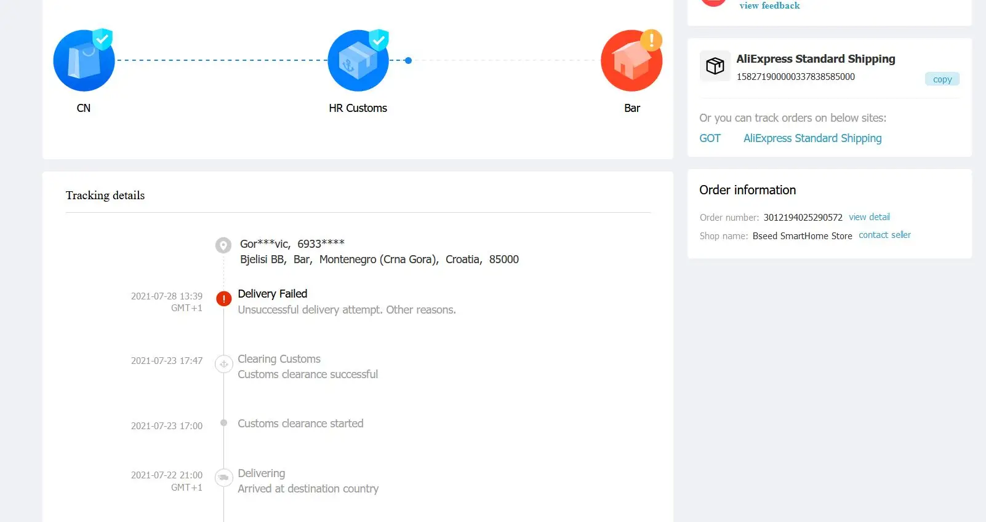
Task: Click 'Customs clearance started' text
Action: (300, 424)
